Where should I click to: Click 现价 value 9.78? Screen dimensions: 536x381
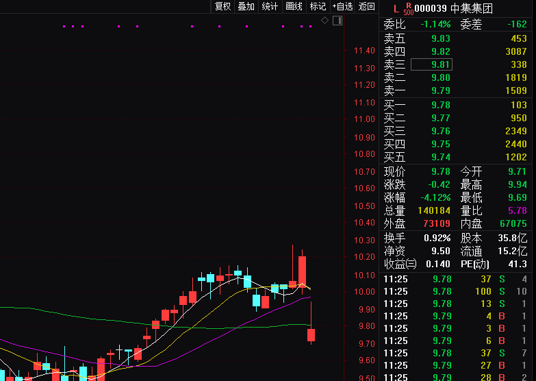[441, 171]
